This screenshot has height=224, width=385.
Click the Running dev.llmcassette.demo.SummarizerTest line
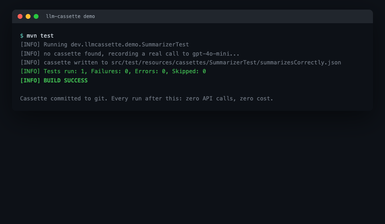pyautogui.click(x=105, y=44)
